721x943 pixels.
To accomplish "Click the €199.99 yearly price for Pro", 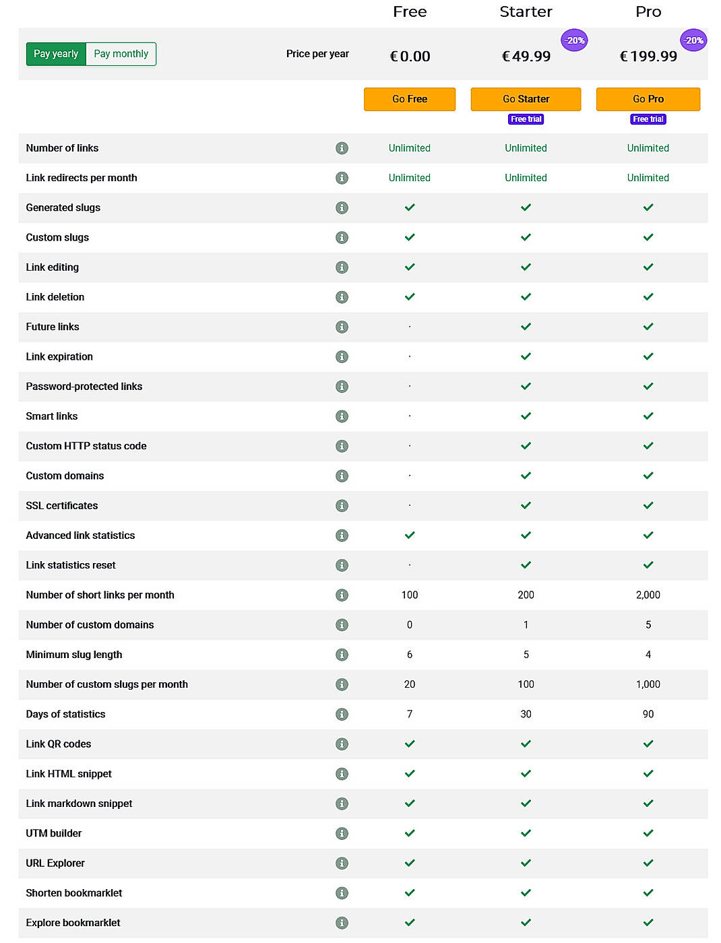I will pos(648,57).
